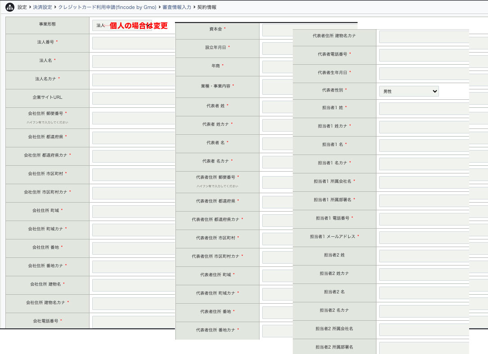Focus the 法人名 text field
488x354 pixels.
(x=134, y=62)
